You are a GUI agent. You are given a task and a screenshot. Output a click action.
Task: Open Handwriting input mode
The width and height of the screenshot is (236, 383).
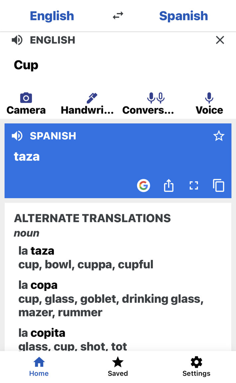87,104
